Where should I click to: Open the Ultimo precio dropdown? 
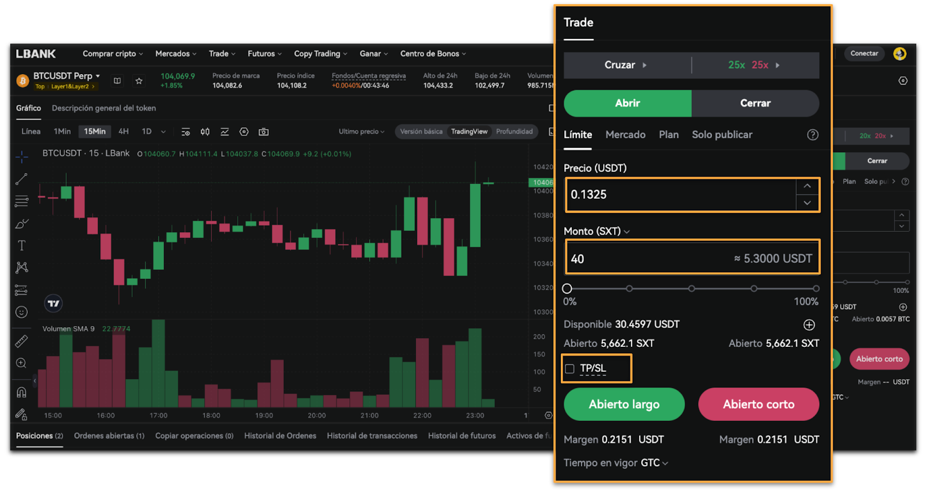[x=362, y=132]
